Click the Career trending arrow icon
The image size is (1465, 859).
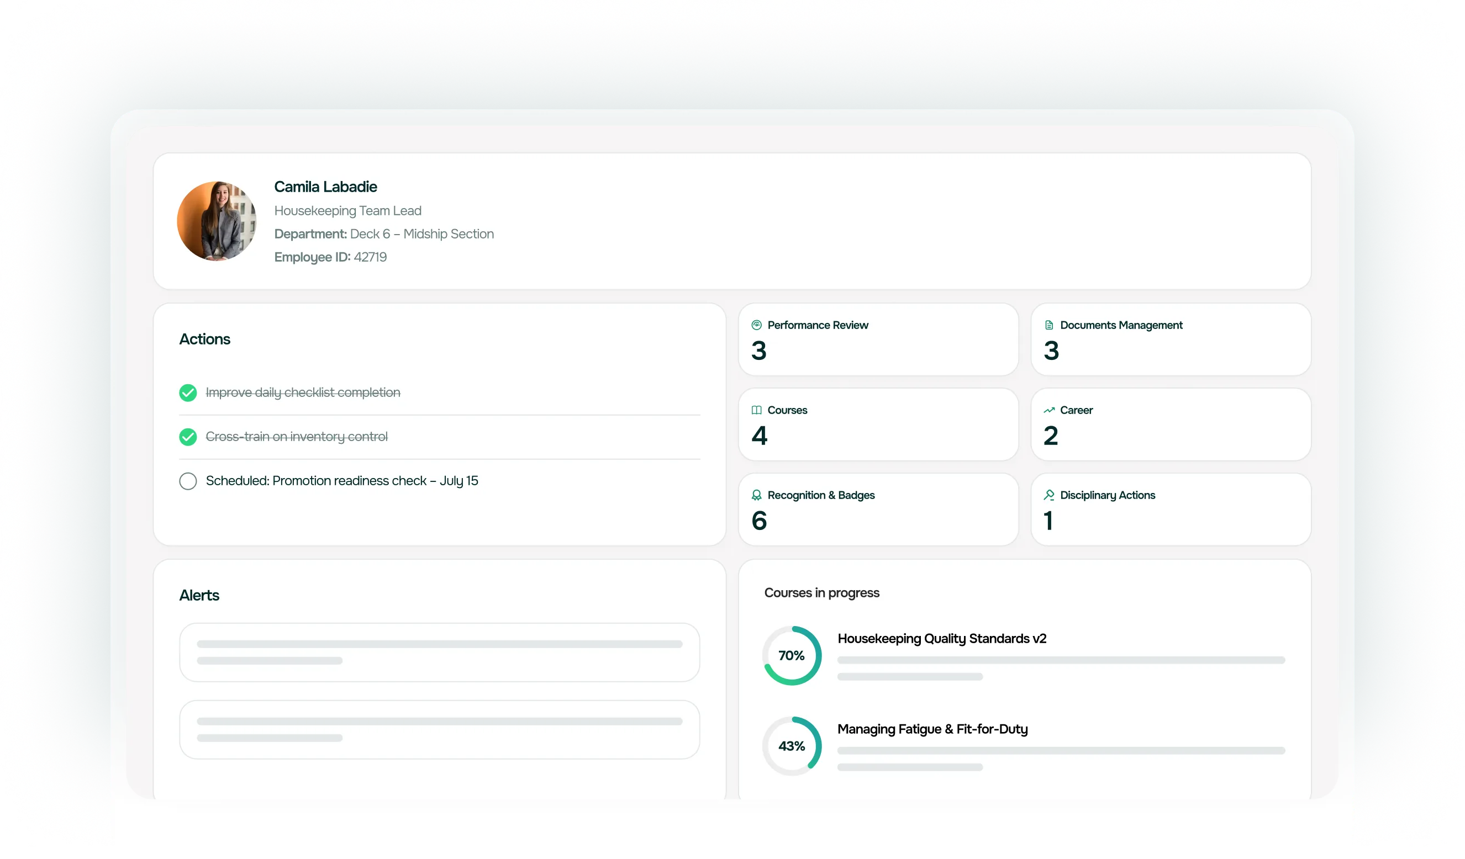pos(1048,410)
